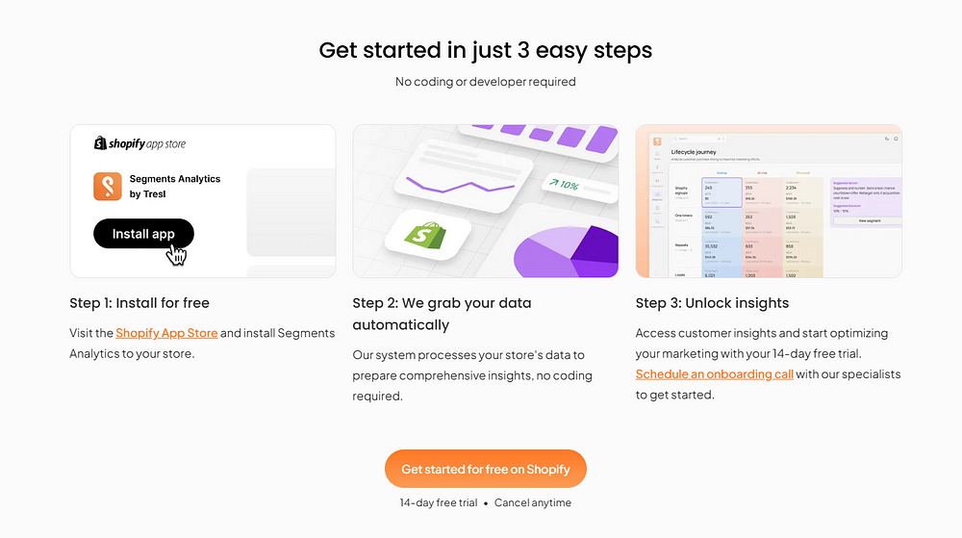Click the Step 1: Install for free heading
This screenshot has height=538, width=962.
click(x=139, y=303)
